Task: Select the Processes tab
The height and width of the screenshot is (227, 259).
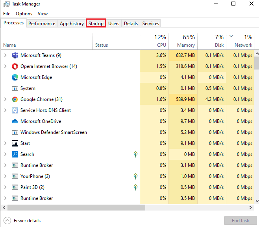Action: 13,23
